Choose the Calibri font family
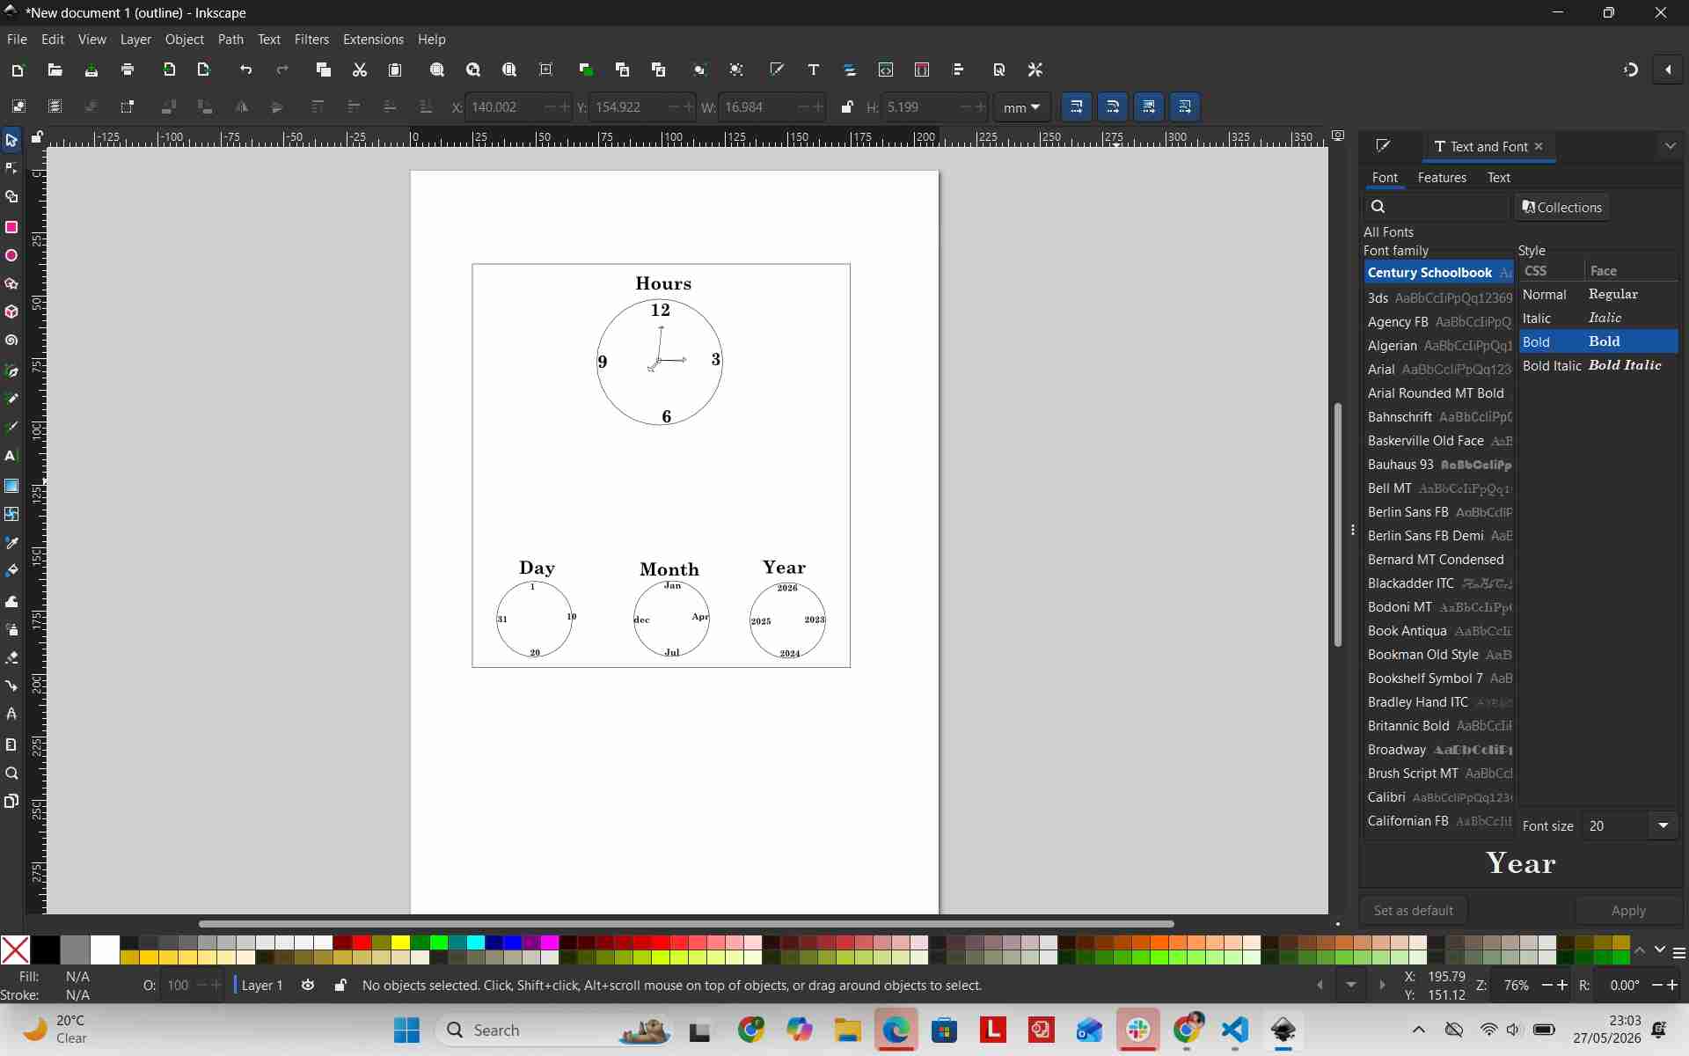The width and height of the screenshot is (1689, 1056). [1438, 797]
